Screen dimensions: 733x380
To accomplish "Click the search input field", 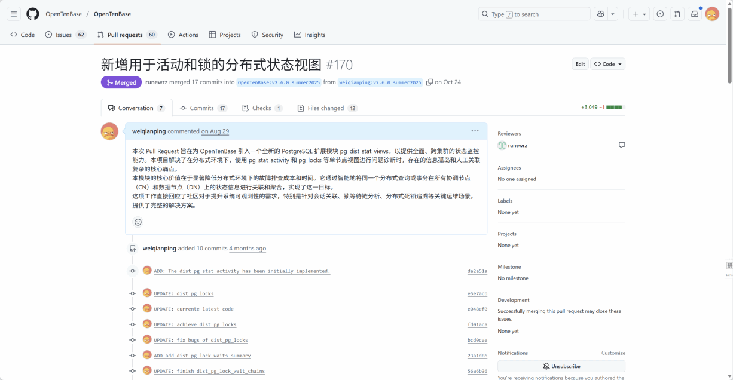I will [534, 14].
